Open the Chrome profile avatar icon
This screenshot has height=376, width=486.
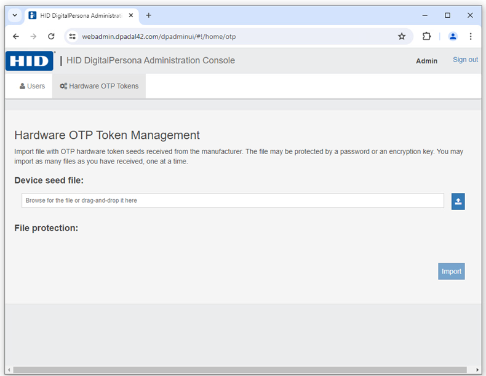[453, 36]
